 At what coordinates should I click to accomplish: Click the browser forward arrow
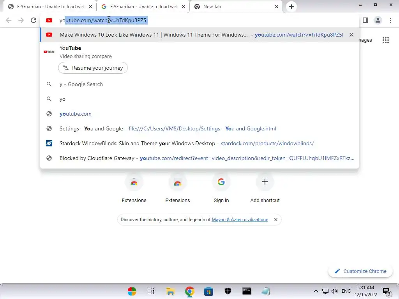21,20
